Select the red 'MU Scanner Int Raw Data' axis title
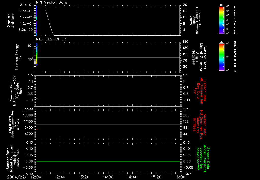This screenshot has height=180, width=260. (200, 91)
